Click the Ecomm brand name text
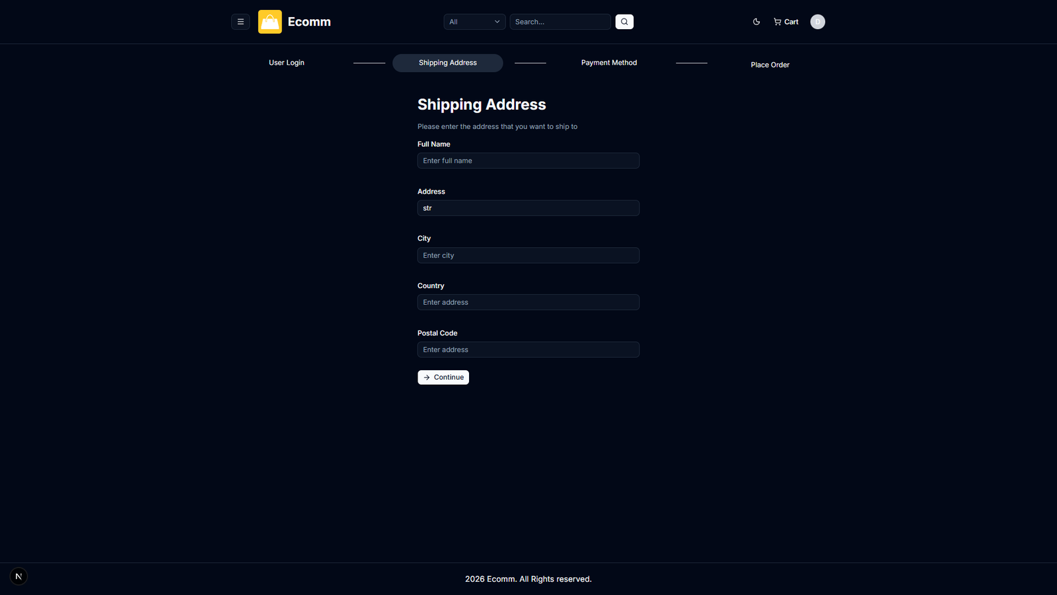The width and height of the screenshot is (1057, 595). [x=309, y=22]
